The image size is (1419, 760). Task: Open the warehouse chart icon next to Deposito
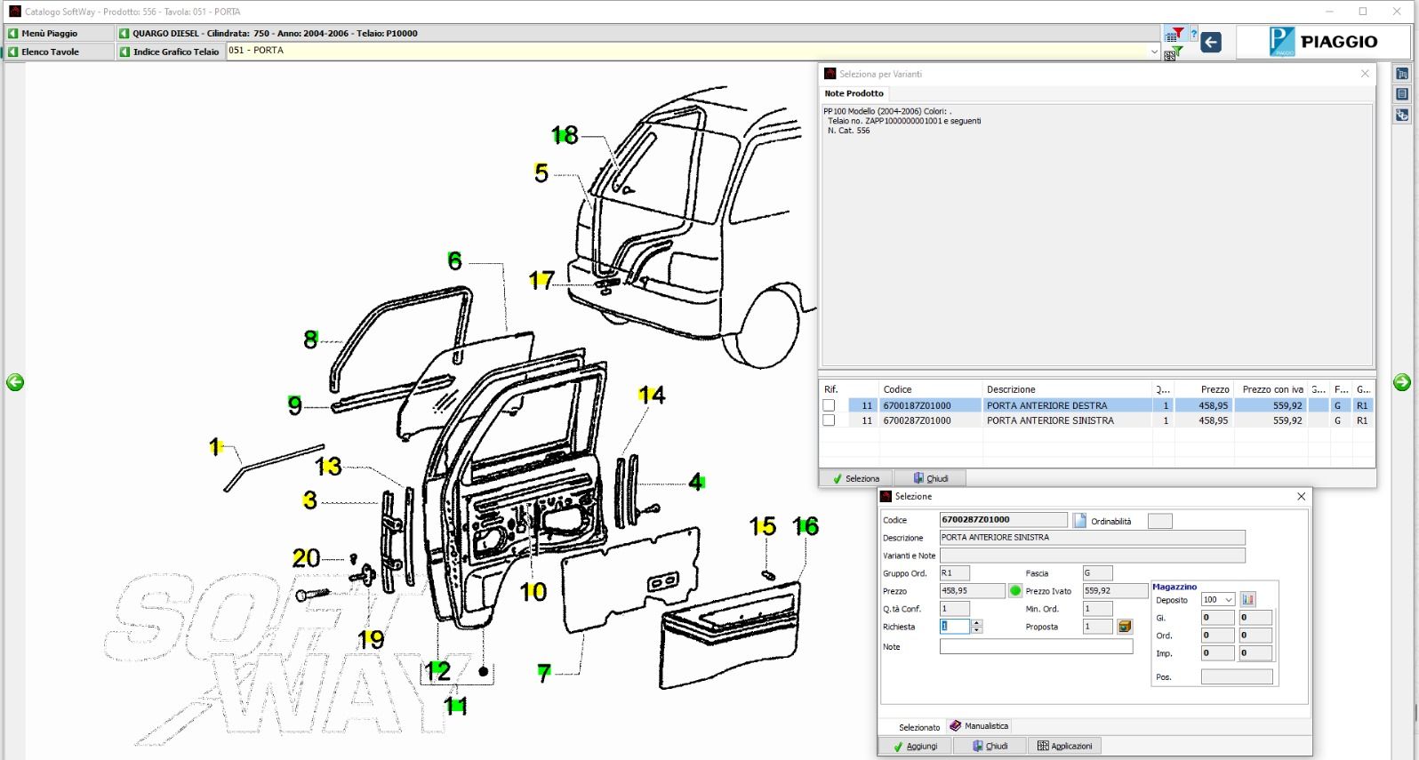pyautogui.click(x=1248, y=600)
